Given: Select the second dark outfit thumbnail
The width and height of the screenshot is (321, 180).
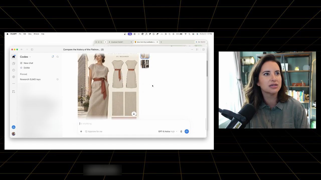Looking at the screenshot, I should pos(145,64).
